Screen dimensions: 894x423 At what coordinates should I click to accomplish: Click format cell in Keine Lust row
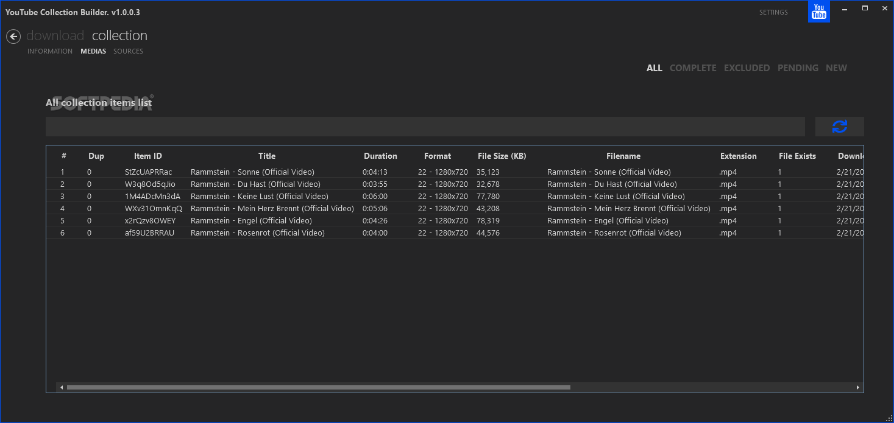click(443, 197)
